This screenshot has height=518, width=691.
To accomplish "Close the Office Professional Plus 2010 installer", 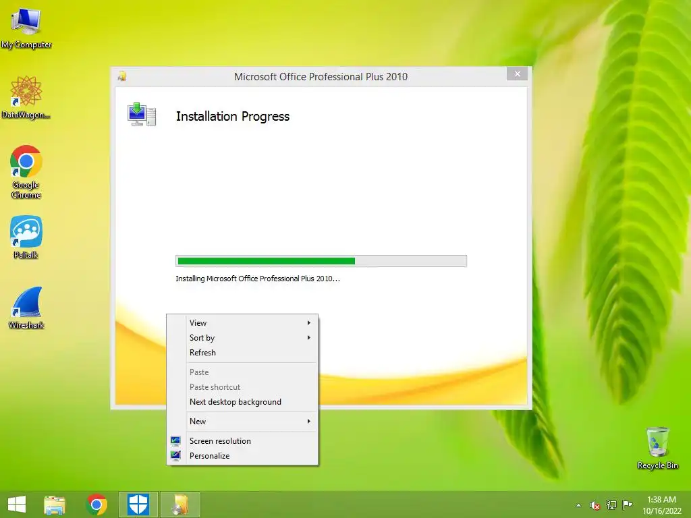I will click(518, 74).
